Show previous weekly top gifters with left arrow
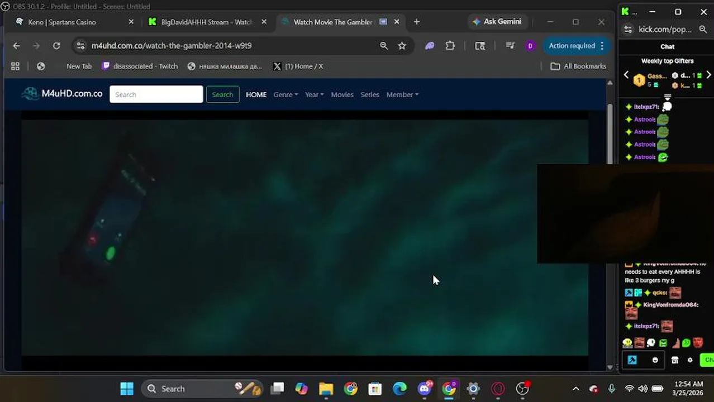The height and width of the screenshot is (402, 714). tap(626, 75)
